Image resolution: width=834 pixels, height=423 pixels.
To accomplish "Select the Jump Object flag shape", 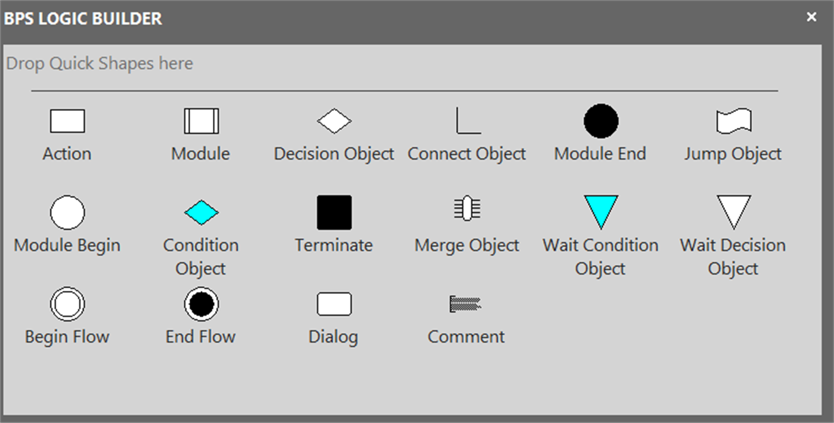I will tap(733, 121).
